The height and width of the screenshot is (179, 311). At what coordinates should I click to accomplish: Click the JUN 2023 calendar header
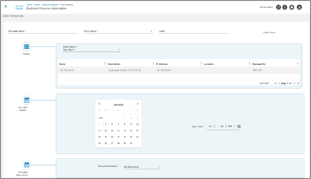tap(118, 105)
